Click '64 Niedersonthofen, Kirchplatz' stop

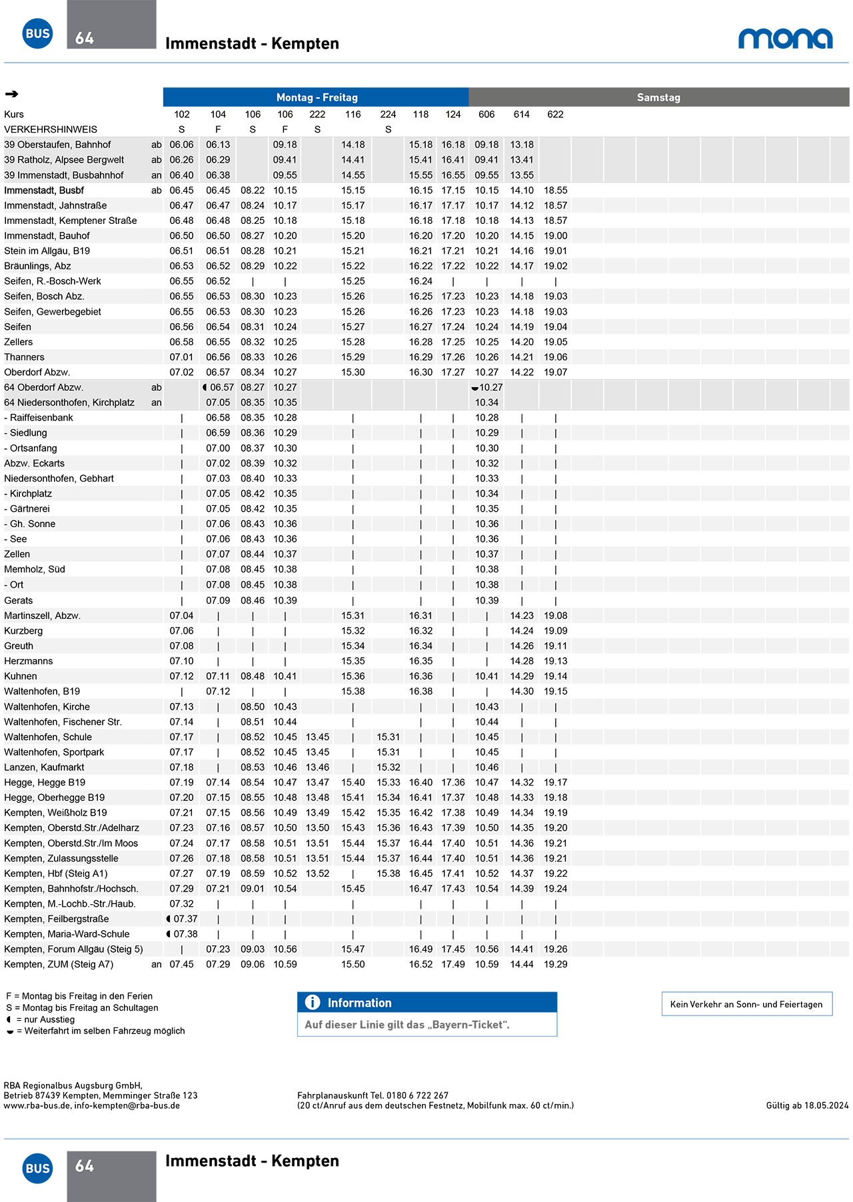pos(69,402)
